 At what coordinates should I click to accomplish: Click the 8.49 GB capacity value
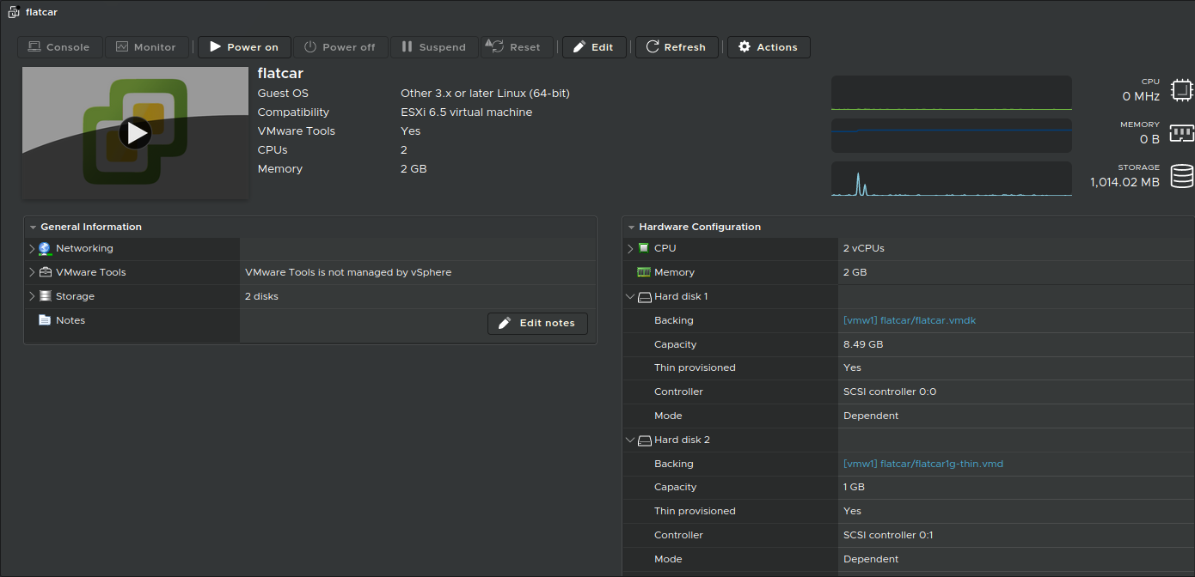(x=863, y=344)
